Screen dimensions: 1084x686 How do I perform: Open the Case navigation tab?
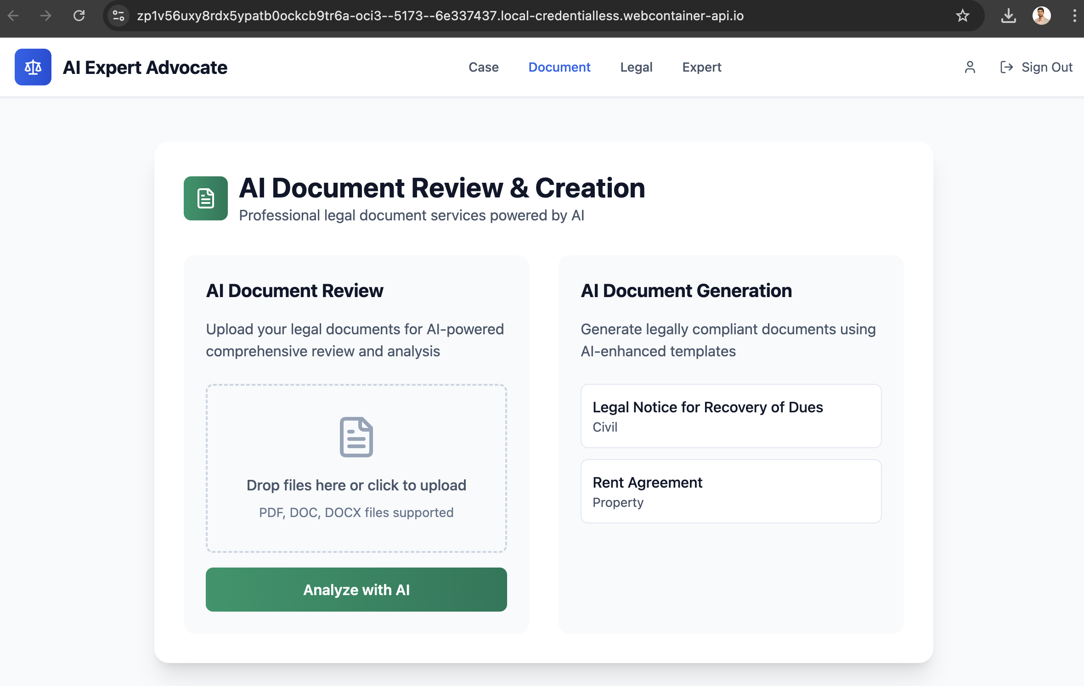[x=483, y=67]
